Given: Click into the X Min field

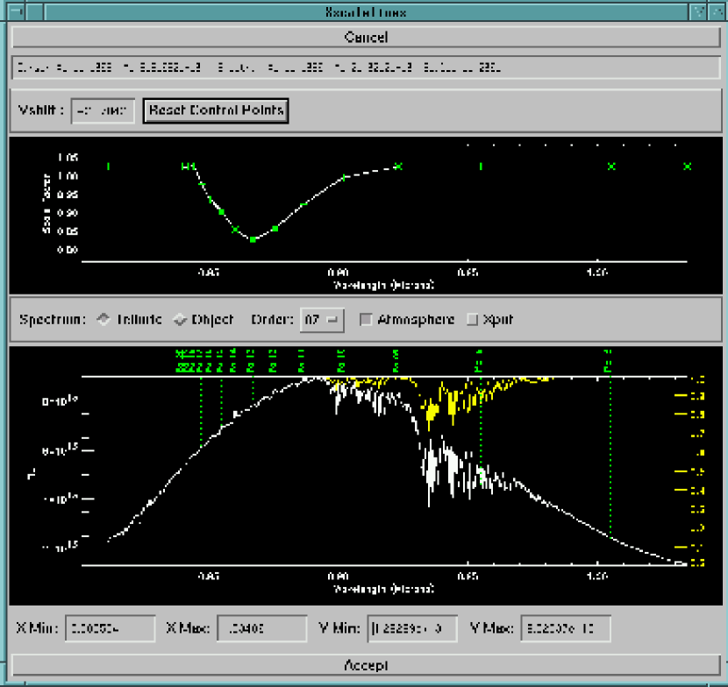Looking at the screenshot, I should coord(110,628).
